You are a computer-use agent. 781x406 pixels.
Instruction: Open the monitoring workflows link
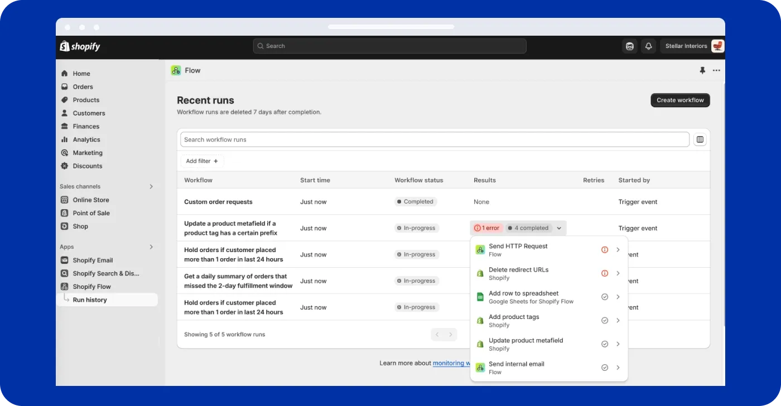(x=452, y=363)
